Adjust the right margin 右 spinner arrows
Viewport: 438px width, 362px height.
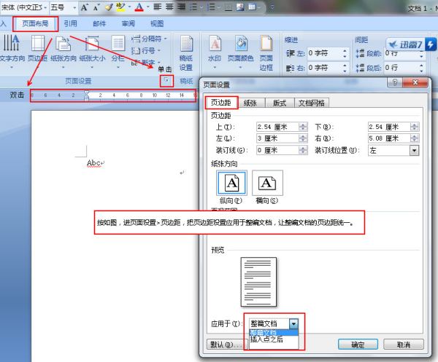(414, 138)
